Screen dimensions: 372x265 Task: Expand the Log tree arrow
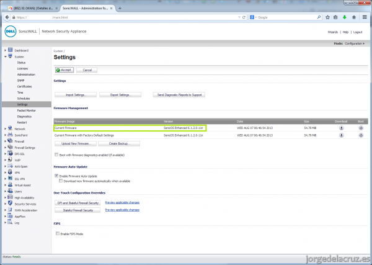(x=5, y=223)
